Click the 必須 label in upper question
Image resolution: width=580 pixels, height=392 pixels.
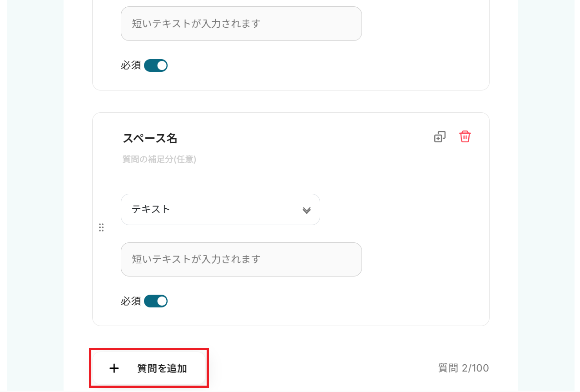[x=131, y=65]
